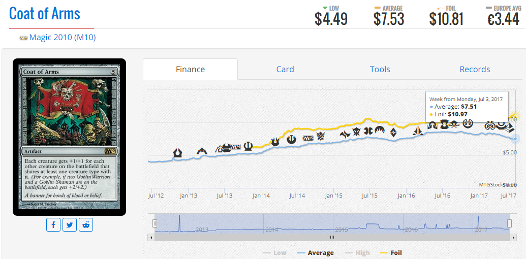Click the Theros set symbol marker
The image size is (526, 259).
pos(248,146)
